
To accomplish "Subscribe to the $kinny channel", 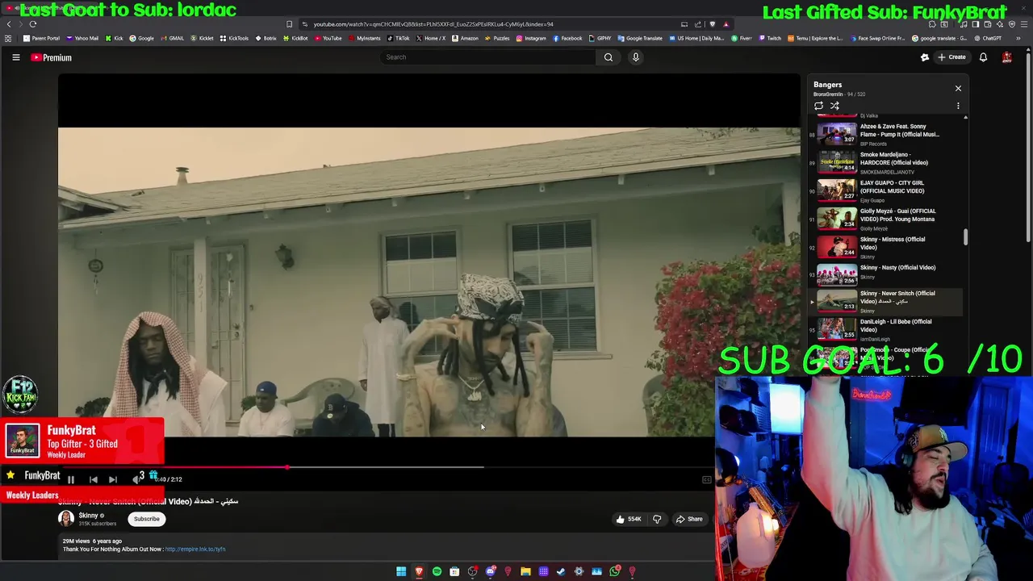I will pyautogui.click(x=147, y=519).
